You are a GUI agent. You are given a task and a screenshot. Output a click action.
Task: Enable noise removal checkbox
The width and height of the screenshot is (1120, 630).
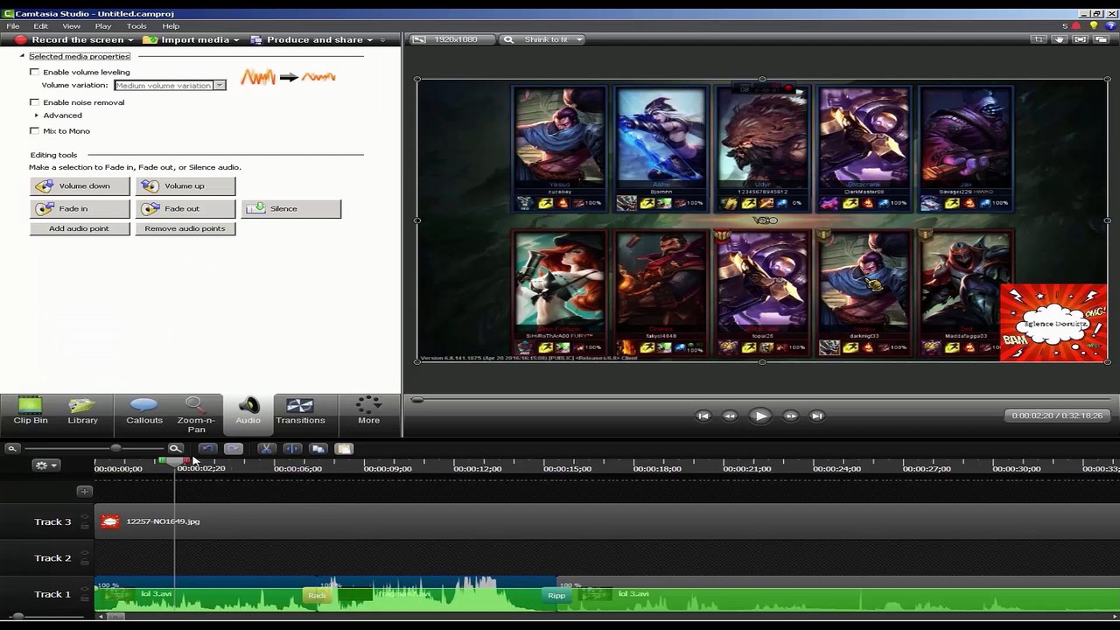tap(35, 102)
